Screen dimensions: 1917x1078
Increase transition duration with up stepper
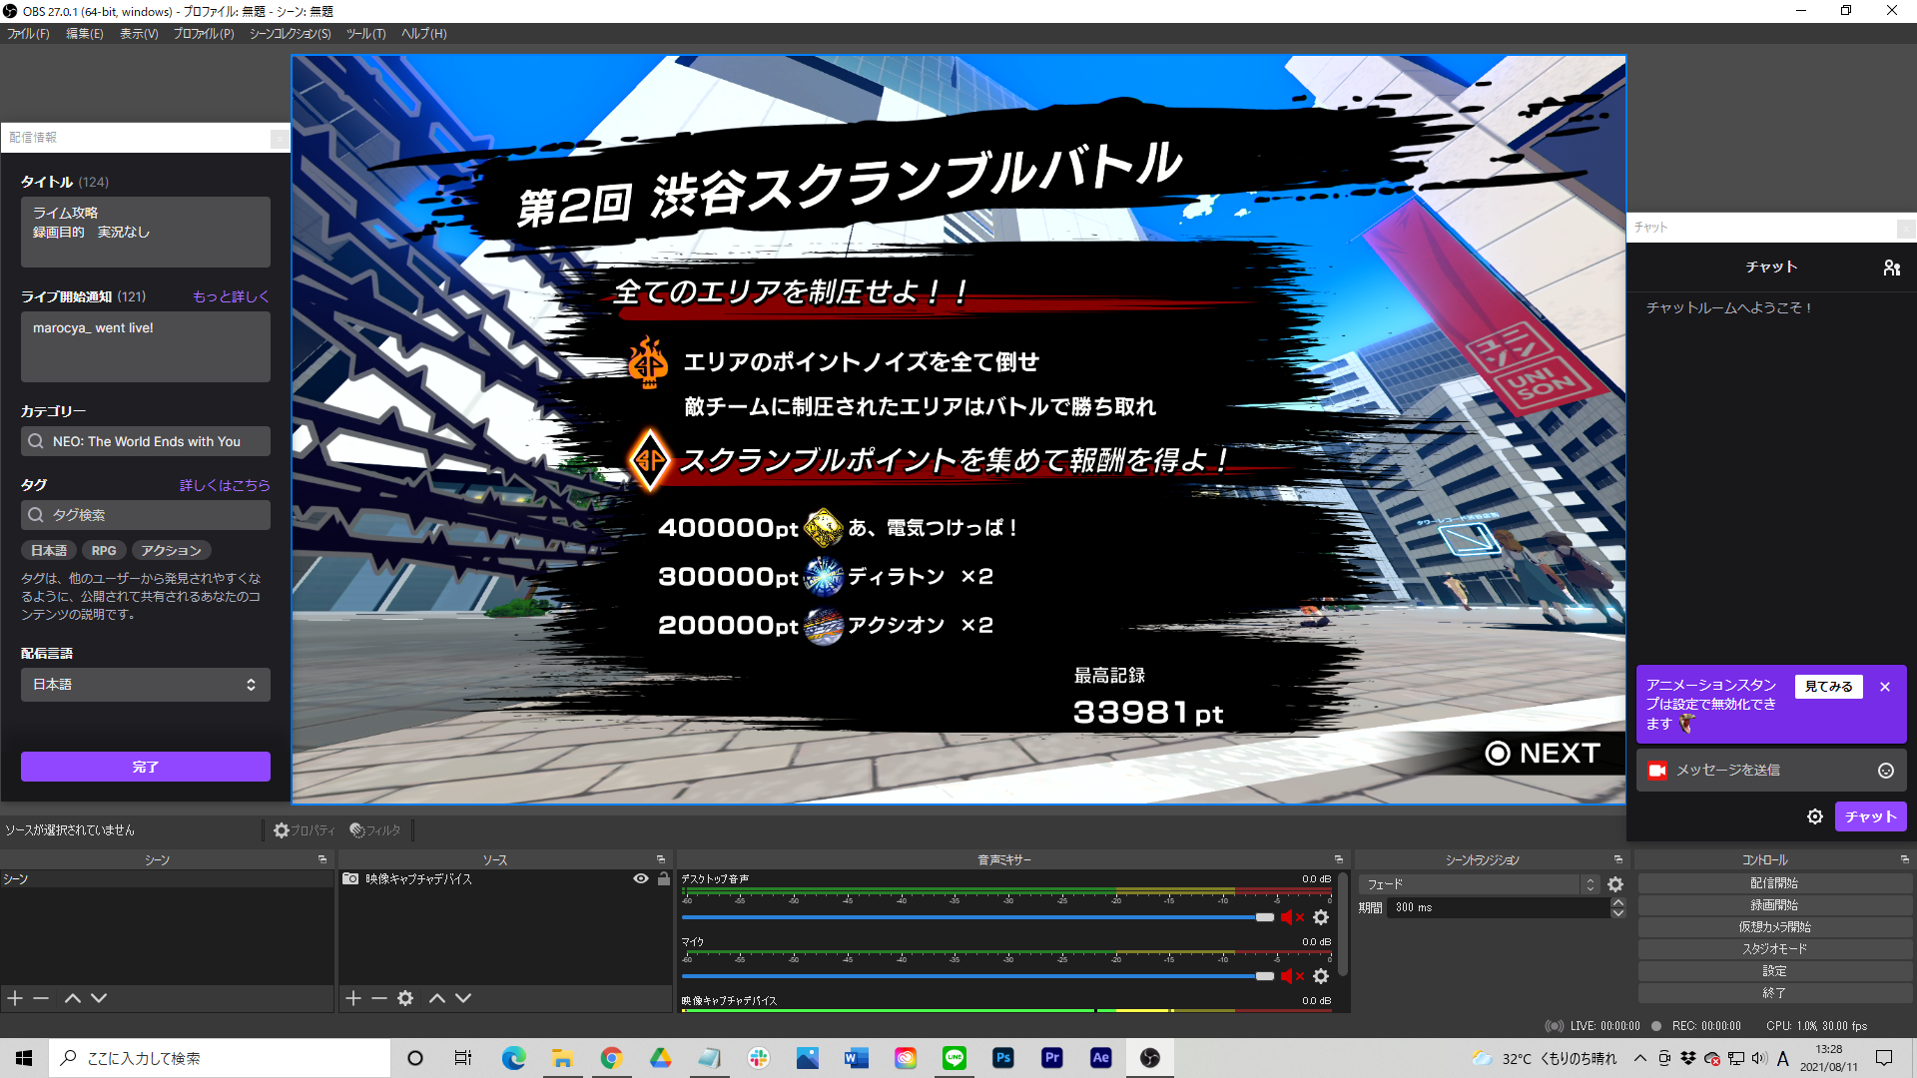(x=1618, y=902)
